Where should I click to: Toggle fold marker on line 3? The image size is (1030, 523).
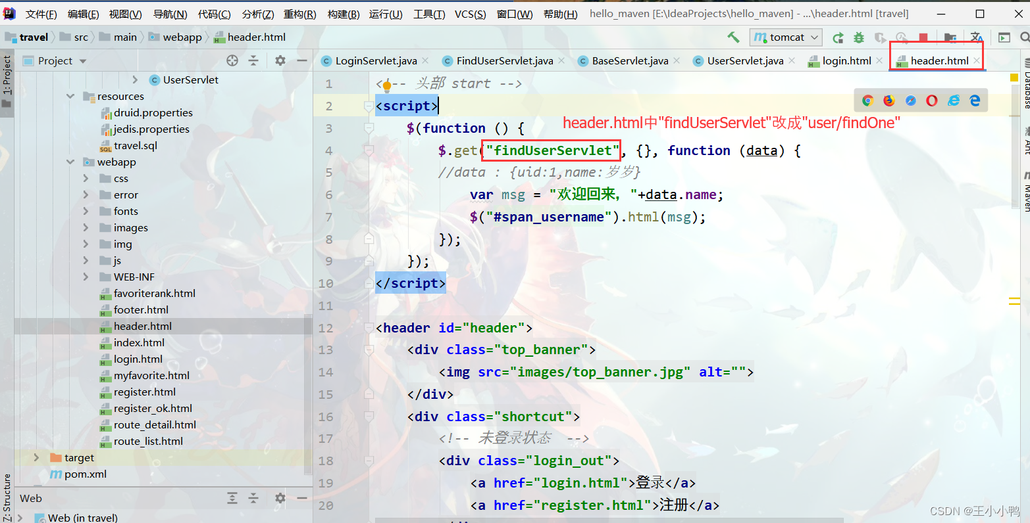[369, 128]
